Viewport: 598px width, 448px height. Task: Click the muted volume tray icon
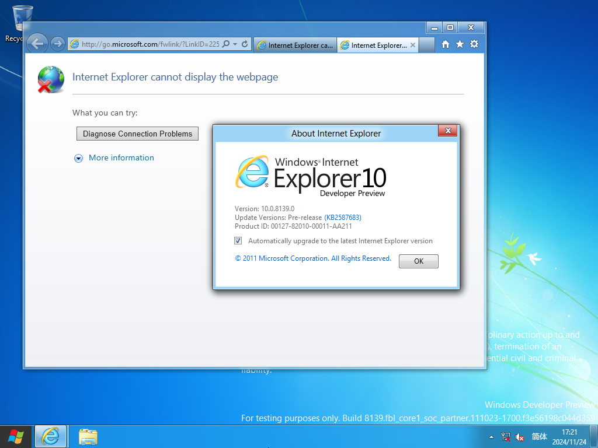pos(519,437)
